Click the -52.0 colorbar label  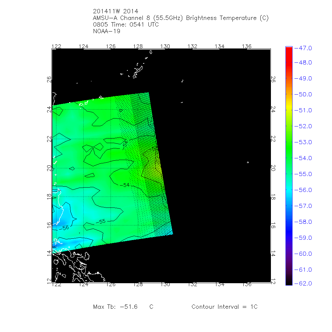click(x=303, y=126)
